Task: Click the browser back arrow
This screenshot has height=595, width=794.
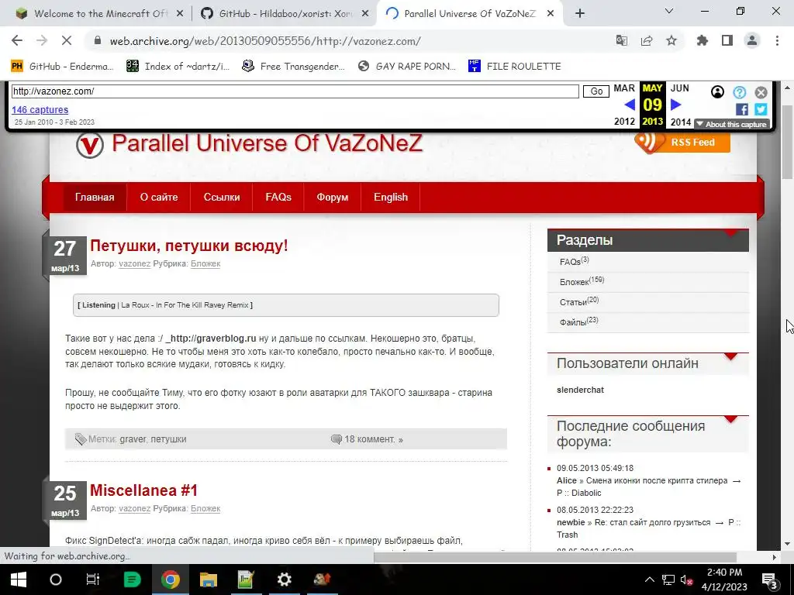Action: (x=17, y=40)
